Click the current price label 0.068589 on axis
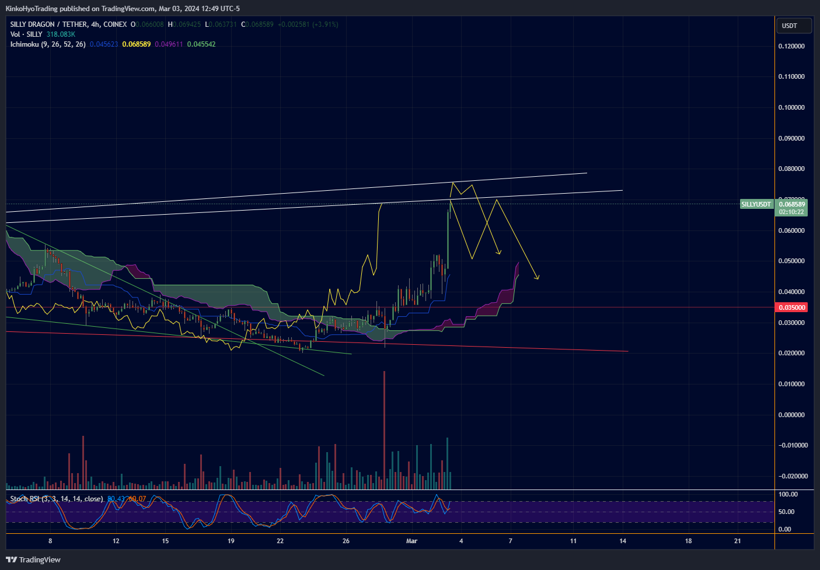 pyautogui.click(x=792, y=204)
